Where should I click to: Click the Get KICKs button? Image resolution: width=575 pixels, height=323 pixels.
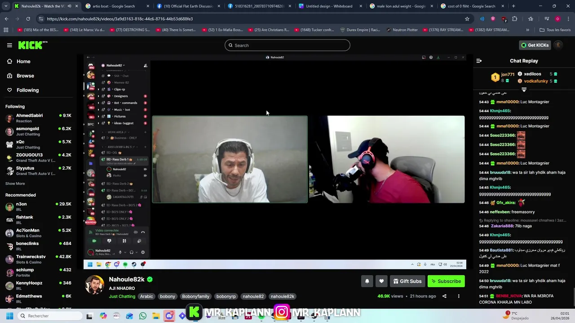(534, 45)
